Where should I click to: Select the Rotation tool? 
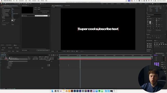point(14,4)
